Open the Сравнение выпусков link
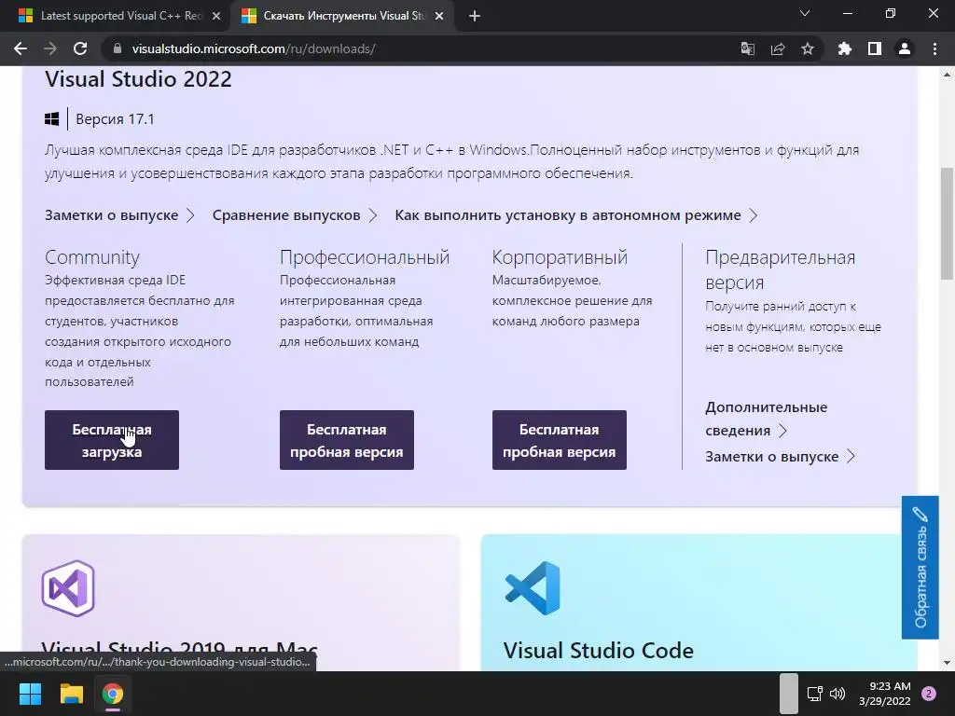This screenshot has width=955, height=716. (x=295, y=215)
